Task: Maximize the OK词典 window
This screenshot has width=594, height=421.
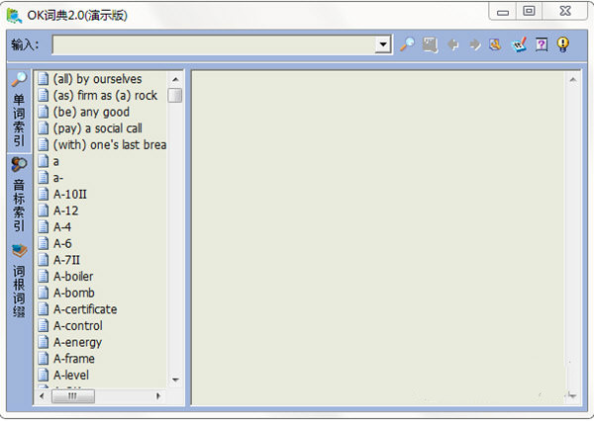Action: click(530, 11)
